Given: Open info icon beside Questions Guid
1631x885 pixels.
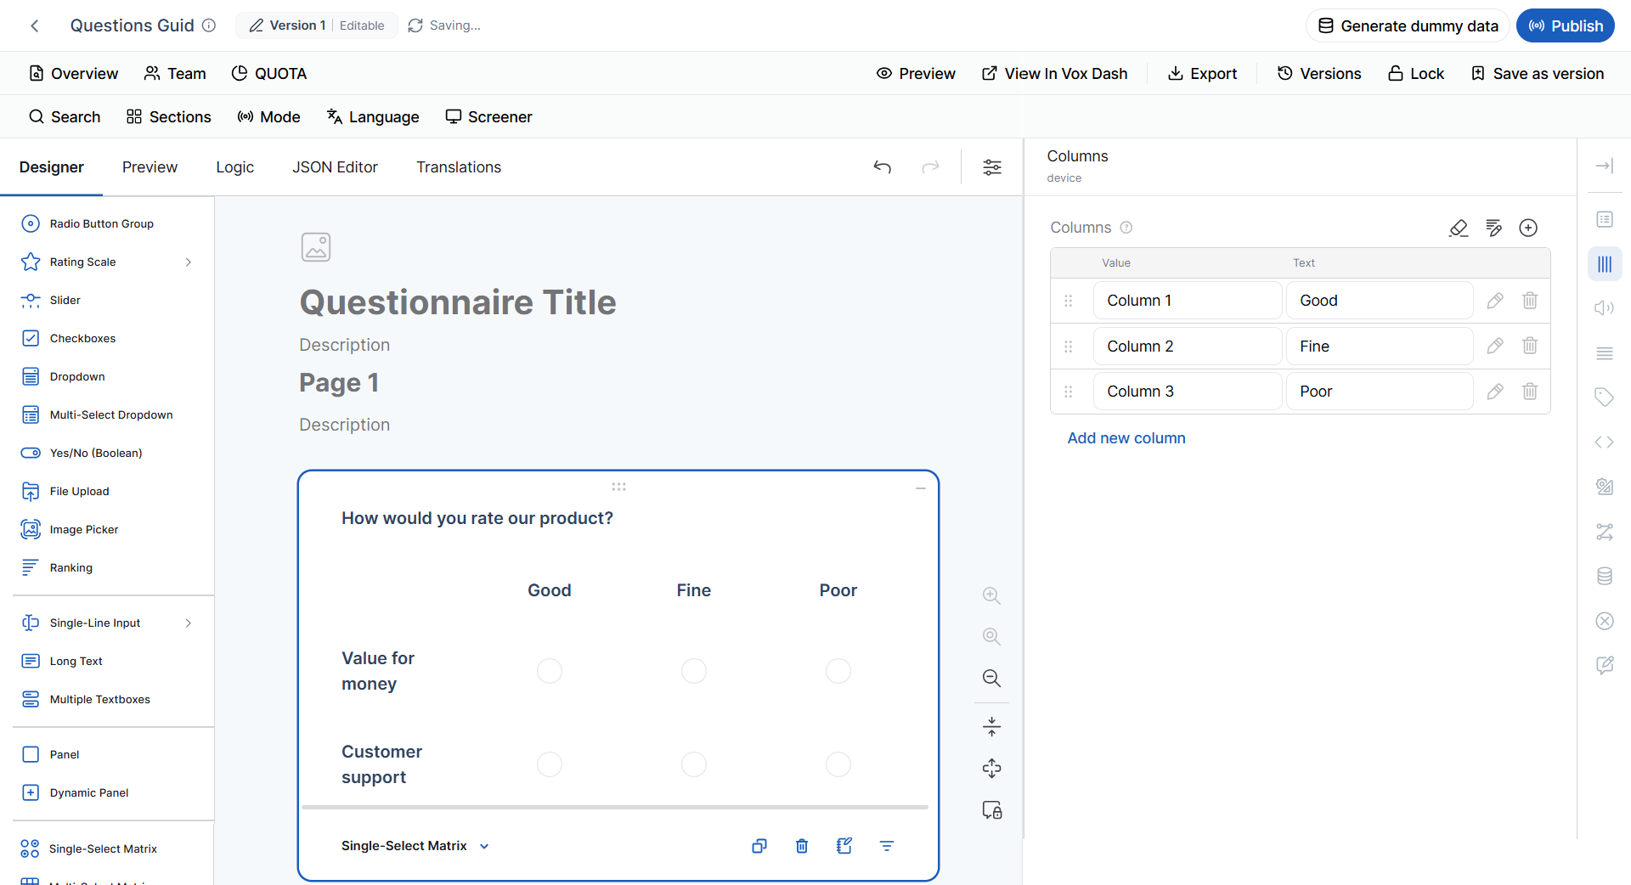Looking at the screenshot, I should (209, 25).
